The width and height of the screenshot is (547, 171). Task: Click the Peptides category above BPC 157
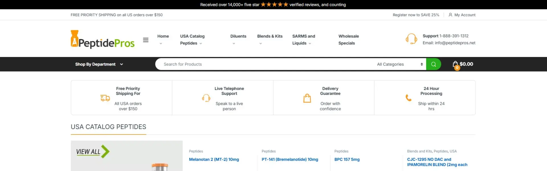tap(341, 151)
